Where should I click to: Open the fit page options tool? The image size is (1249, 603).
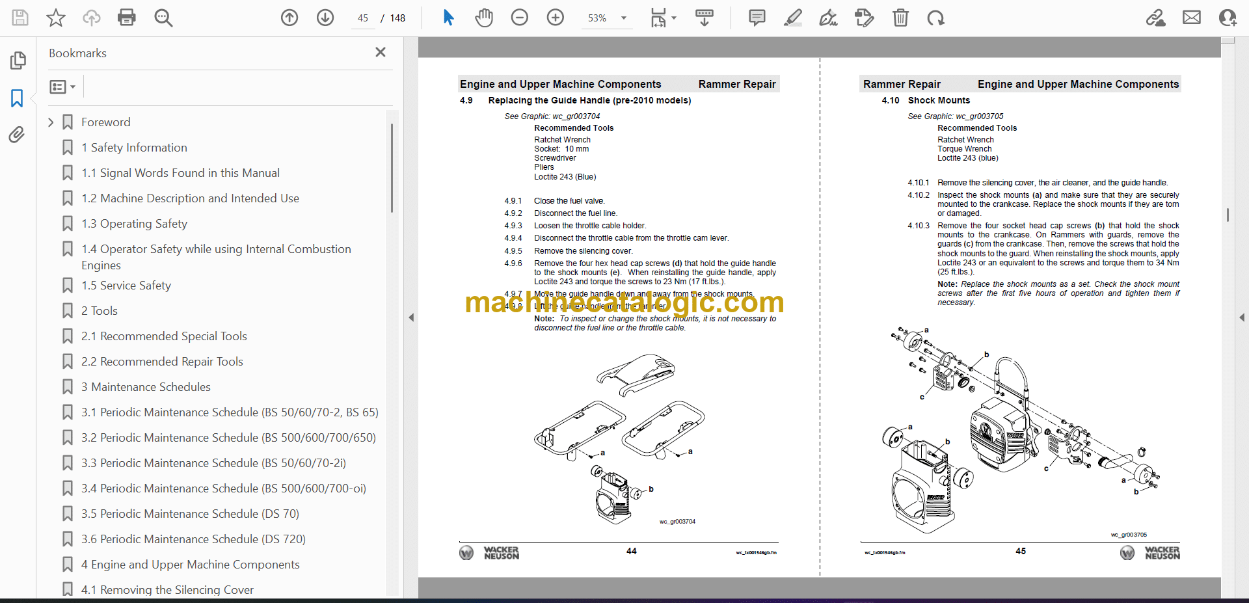663,18
